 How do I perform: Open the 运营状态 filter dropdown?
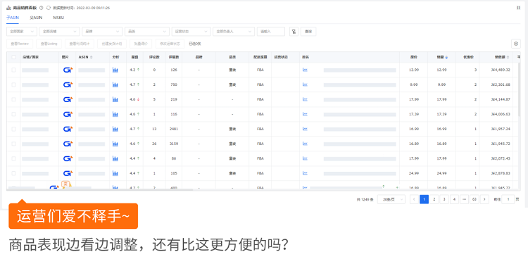pos(191,32)
